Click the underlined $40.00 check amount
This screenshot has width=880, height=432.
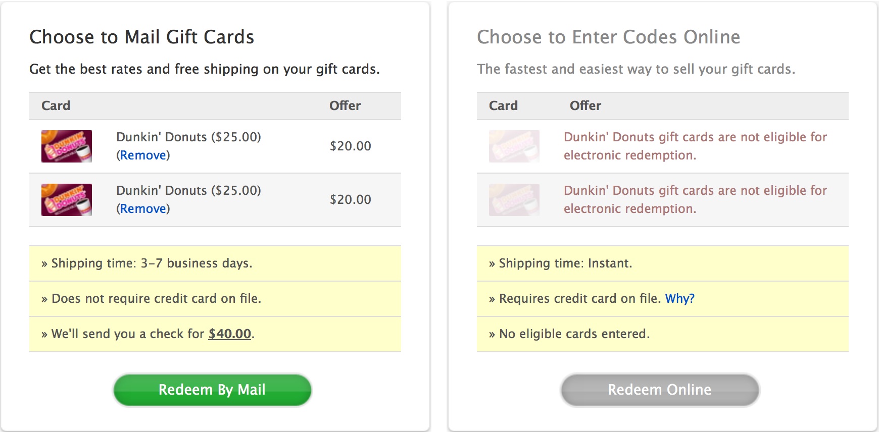point(230,334)
